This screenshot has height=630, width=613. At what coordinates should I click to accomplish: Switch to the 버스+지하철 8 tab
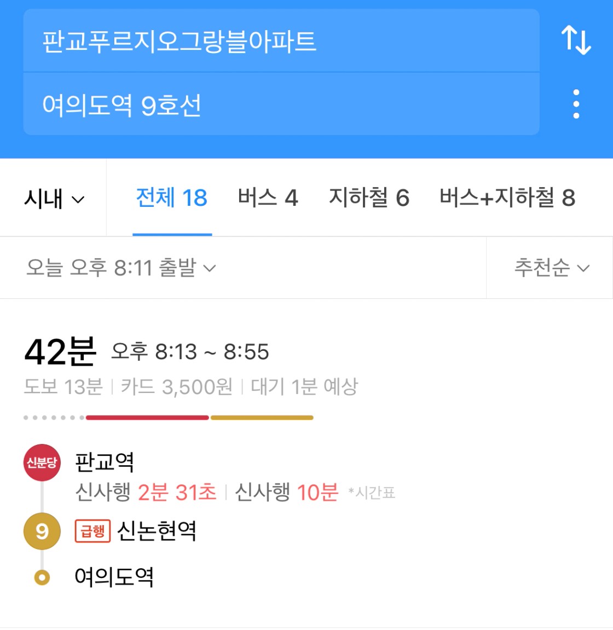coord(507,198)
